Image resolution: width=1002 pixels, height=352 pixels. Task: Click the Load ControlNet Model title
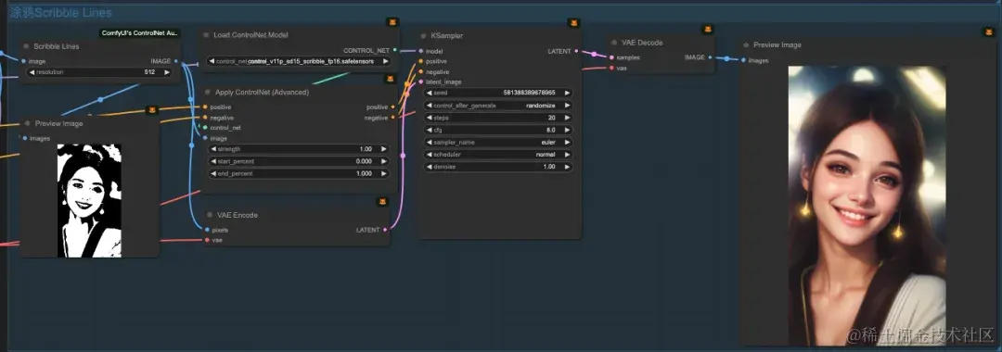[x=250, y=35]
